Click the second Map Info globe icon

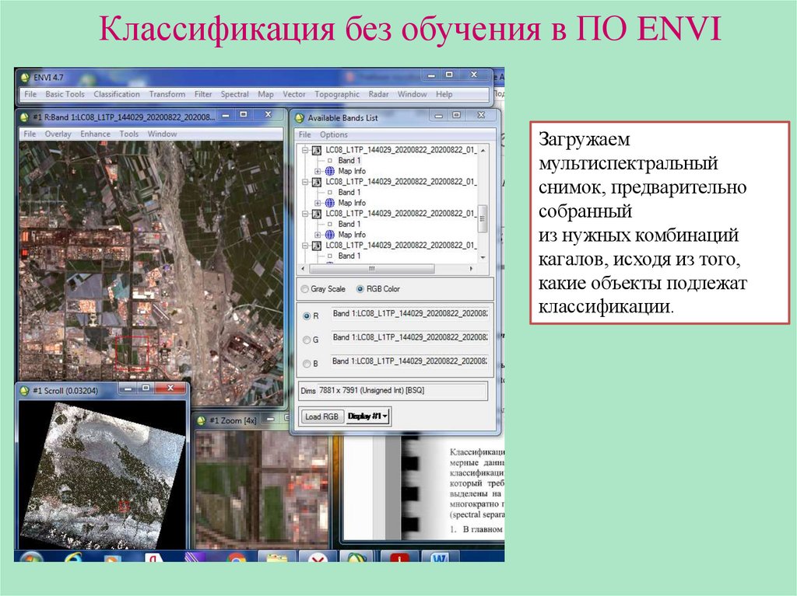pos(330,203)
